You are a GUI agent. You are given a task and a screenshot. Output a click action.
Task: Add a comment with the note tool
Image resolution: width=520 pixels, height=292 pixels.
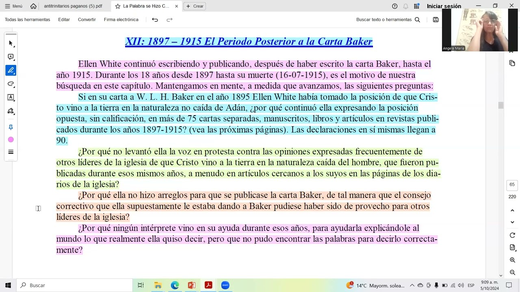pyautogui.click(x=11, y=57)
